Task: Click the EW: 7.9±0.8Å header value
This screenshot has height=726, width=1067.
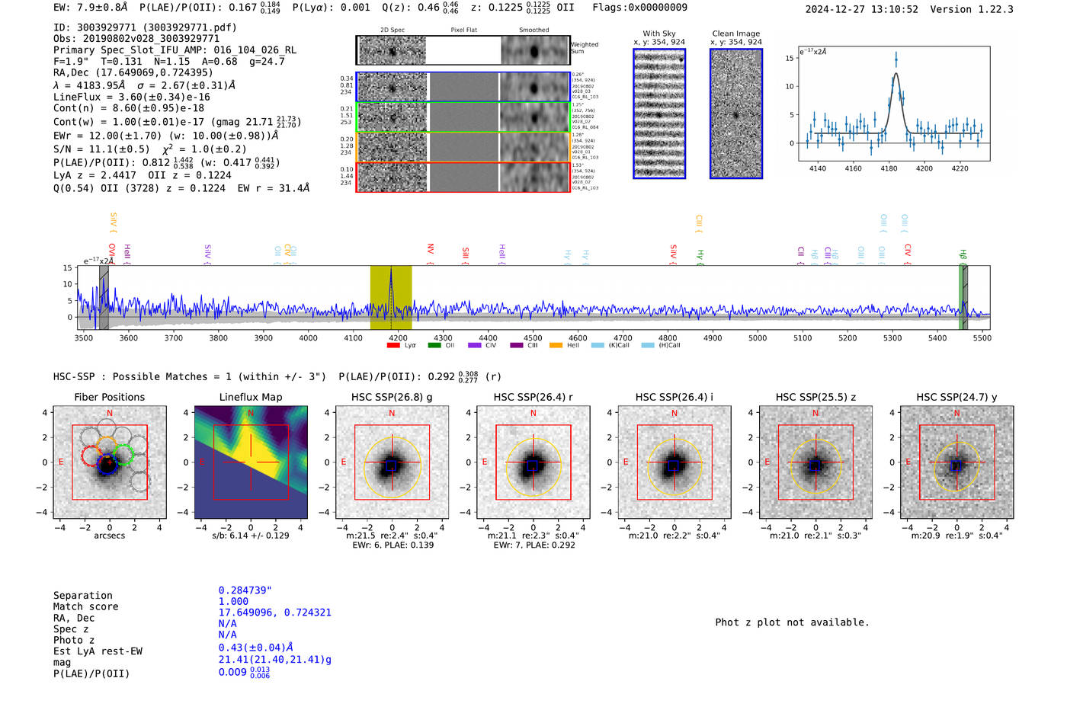Action: click(91, 8)
